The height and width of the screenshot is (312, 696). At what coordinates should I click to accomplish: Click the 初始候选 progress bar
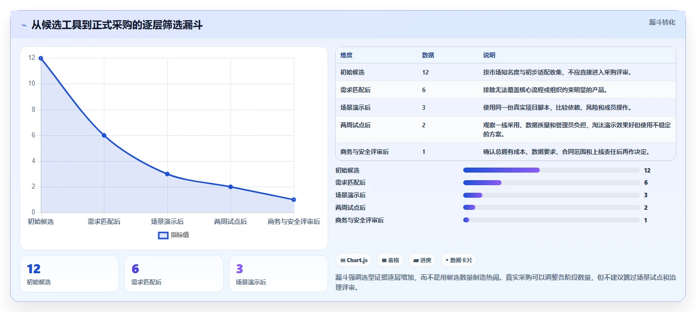(x=551, y=170)
